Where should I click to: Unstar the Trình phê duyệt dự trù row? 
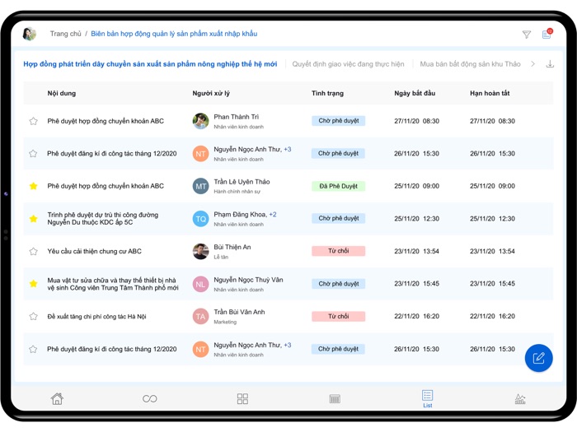point(34,219)
